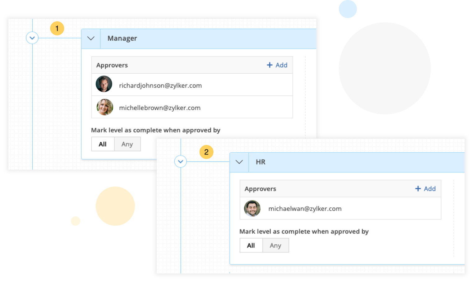Viewport: 475px width, 286px height.
Task: Select All for Manager level approval
Action: (103, 144)
